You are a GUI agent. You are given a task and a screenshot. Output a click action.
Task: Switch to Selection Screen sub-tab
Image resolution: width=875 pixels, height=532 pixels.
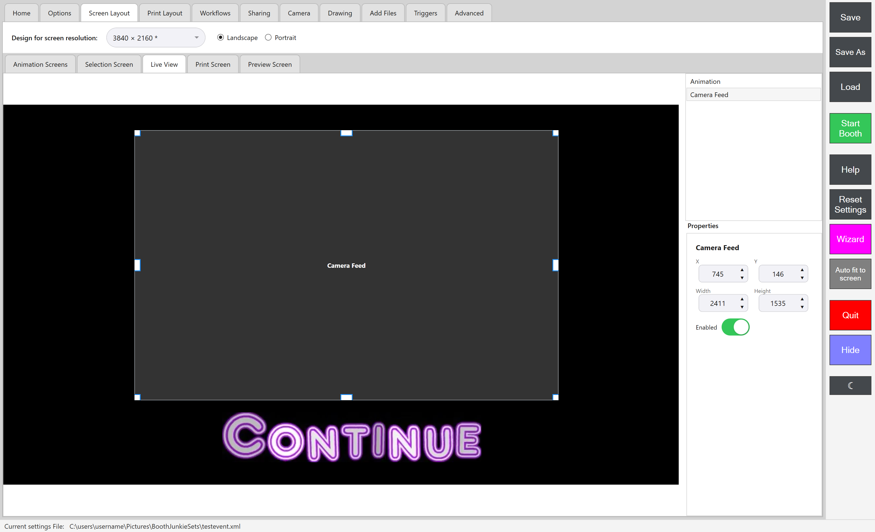(x=109, y=64)
